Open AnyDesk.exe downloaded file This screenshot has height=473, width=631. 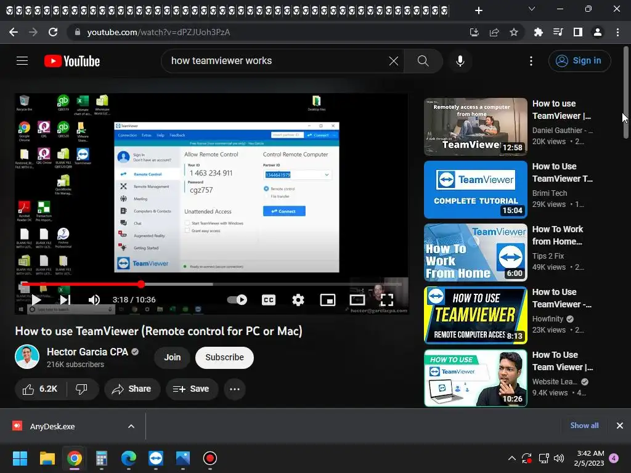pos(52,426)
